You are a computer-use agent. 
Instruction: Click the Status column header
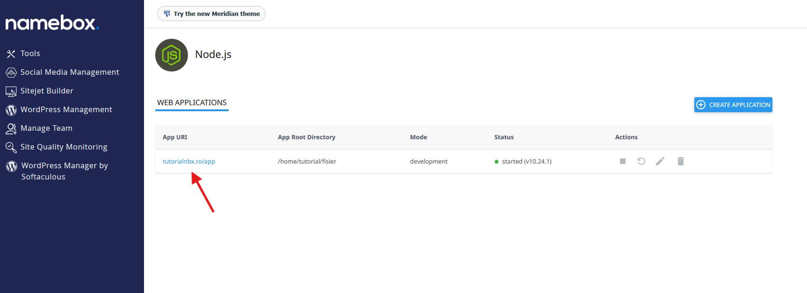click(x=504, y=137)
